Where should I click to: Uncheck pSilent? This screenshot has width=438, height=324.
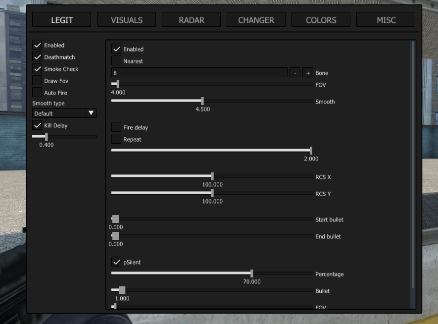click(x=117, y=262)
